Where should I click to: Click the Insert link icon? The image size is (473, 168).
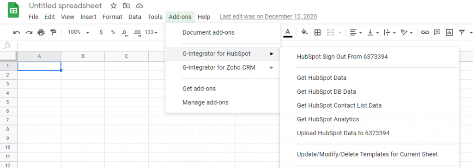point(425,32)
